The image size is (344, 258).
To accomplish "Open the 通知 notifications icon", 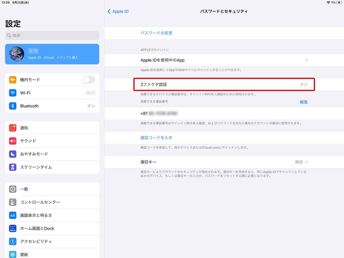I will (13, 128).
